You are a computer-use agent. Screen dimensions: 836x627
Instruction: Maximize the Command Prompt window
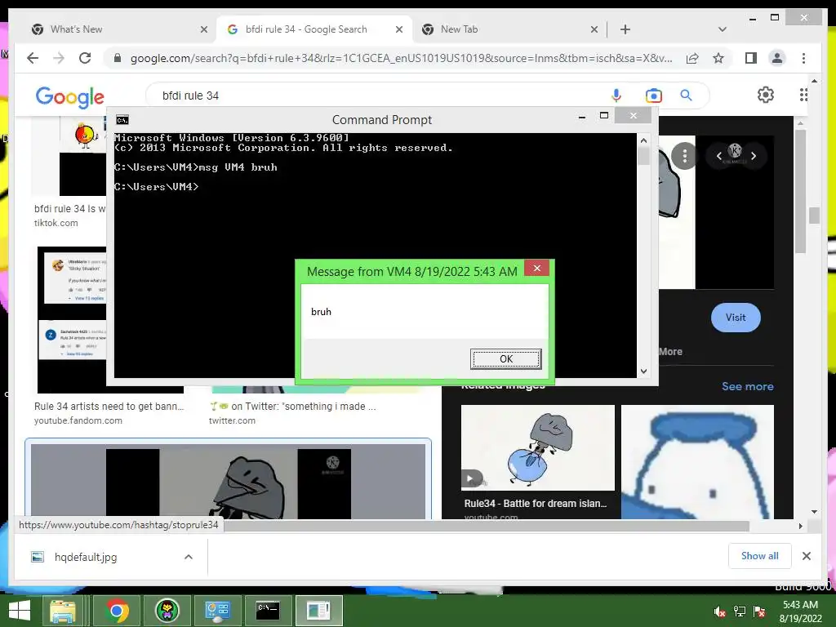(x=604, y=116)
